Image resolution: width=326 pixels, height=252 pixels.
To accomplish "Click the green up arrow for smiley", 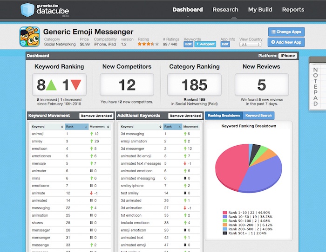I will 92,141.
